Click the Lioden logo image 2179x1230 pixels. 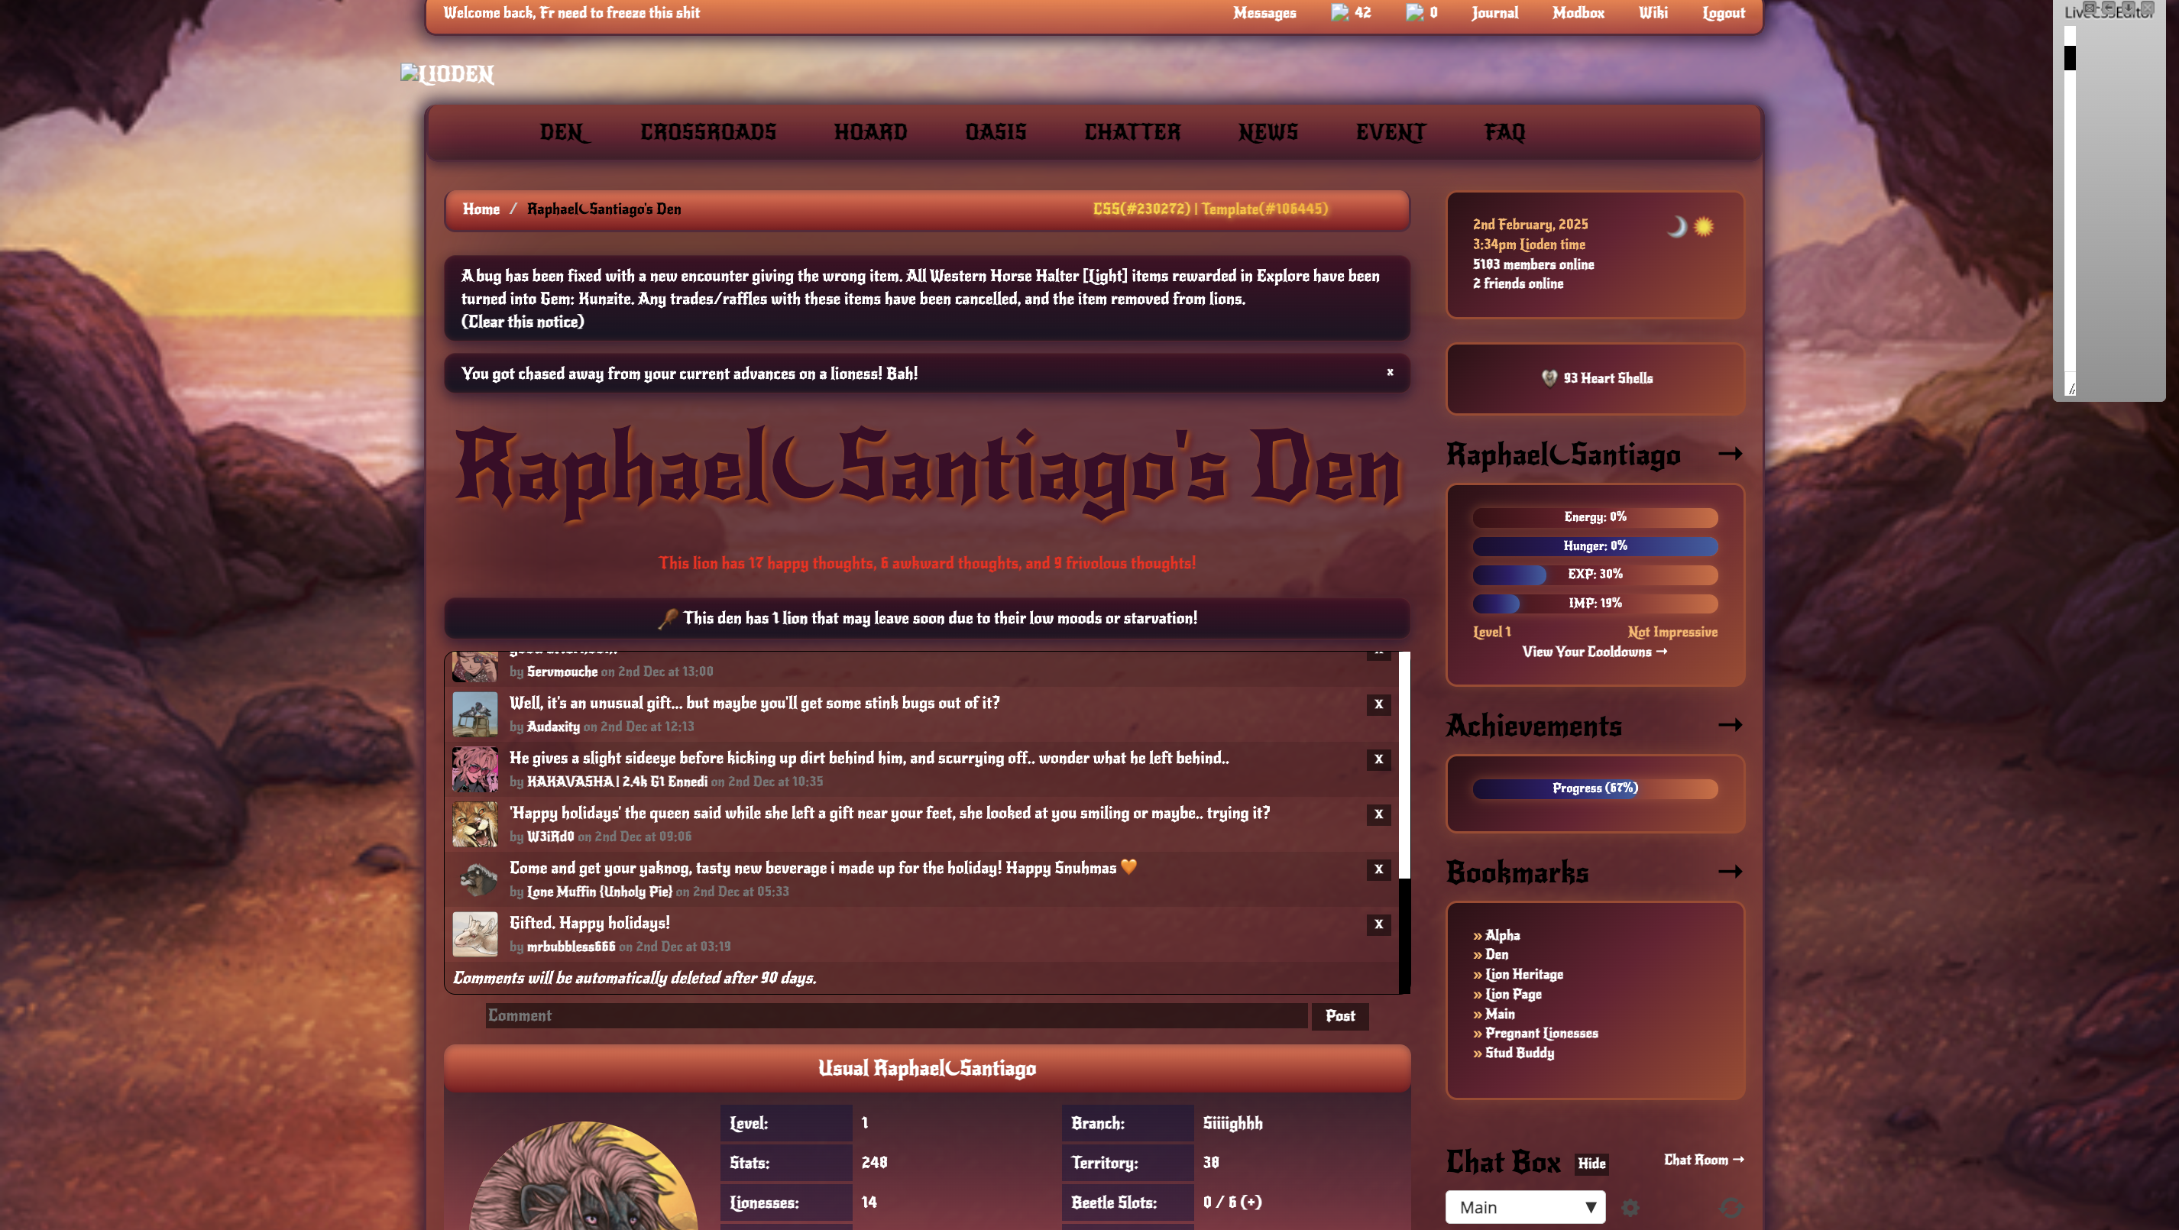coord(447,74)
